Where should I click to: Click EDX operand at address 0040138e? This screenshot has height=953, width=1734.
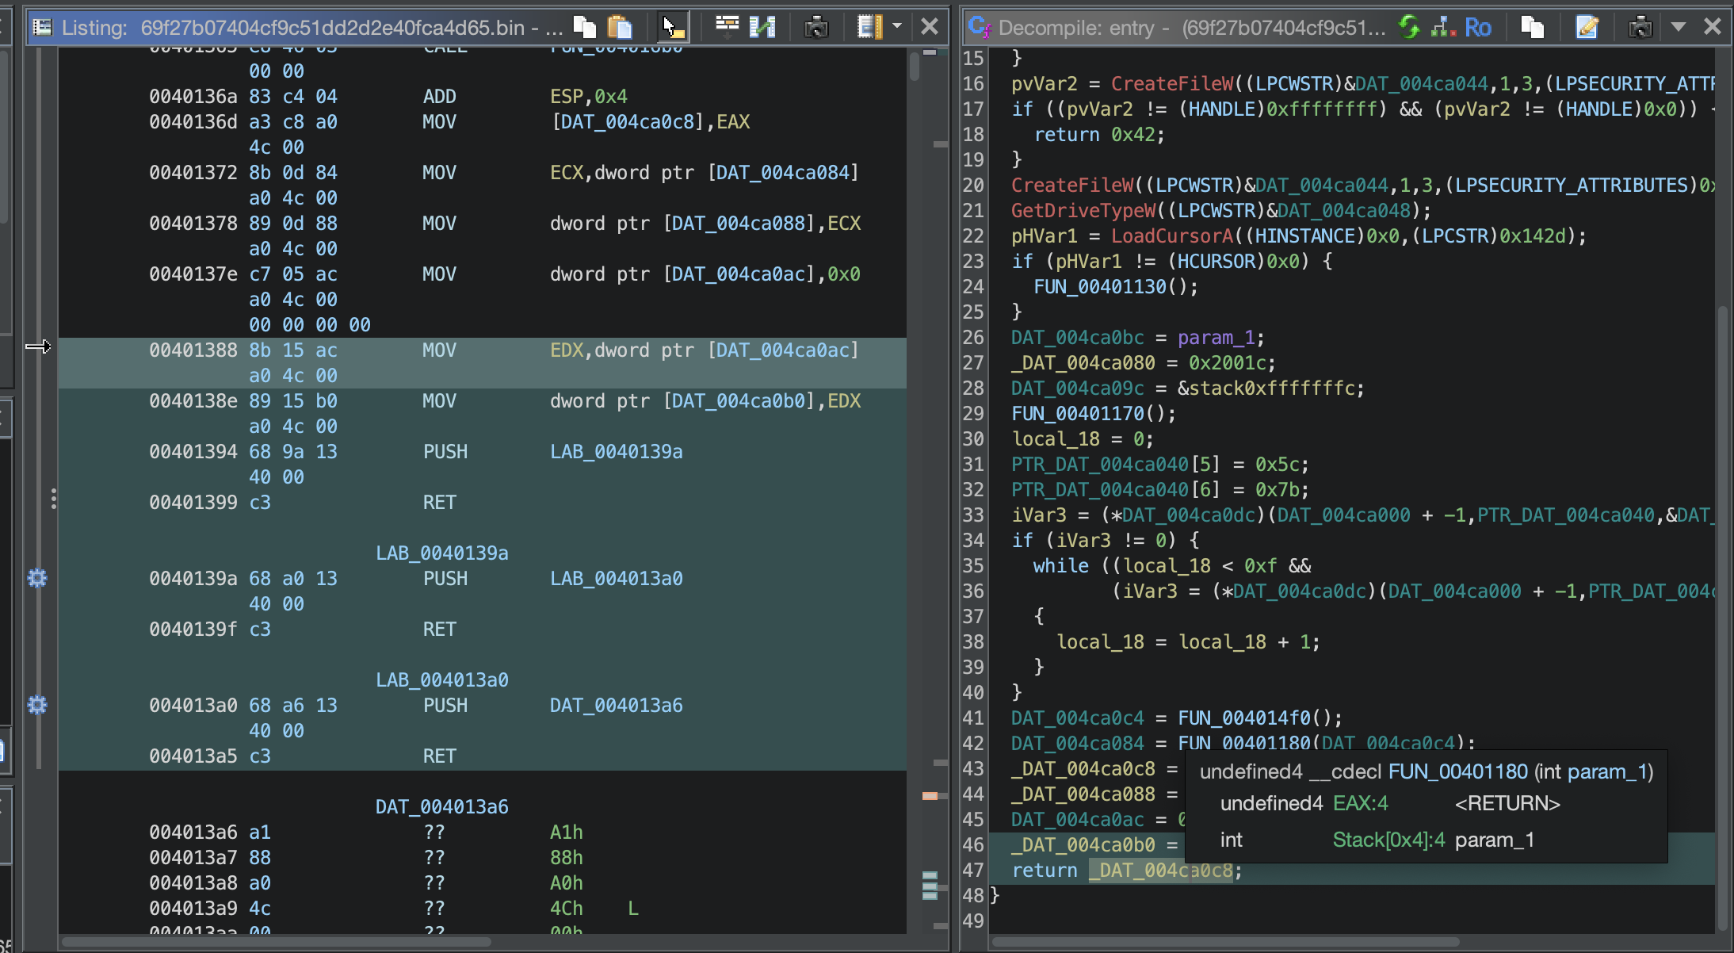coord(844,400)
